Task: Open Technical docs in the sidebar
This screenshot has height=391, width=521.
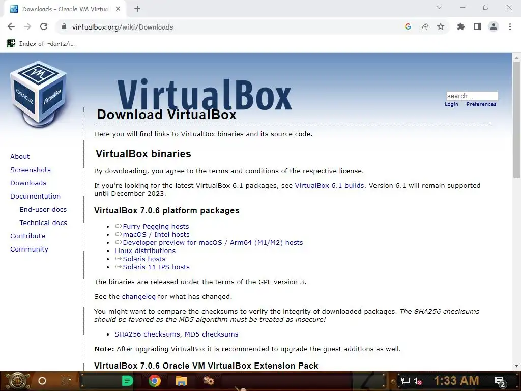Action: coord(43,223)
